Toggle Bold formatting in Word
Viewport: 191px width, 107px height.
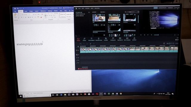22,17
